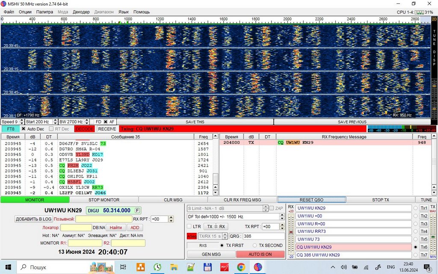Toggle the FD checkbox
The width and height of the screenshot is (438, 274).
92,122
